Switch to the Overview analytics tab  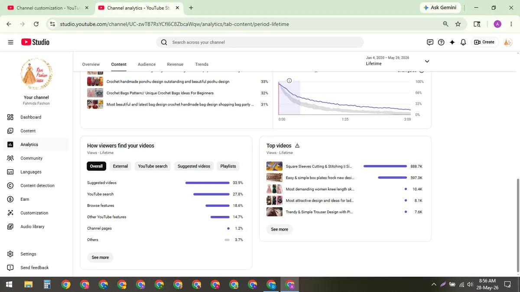[x=91, y=64]
